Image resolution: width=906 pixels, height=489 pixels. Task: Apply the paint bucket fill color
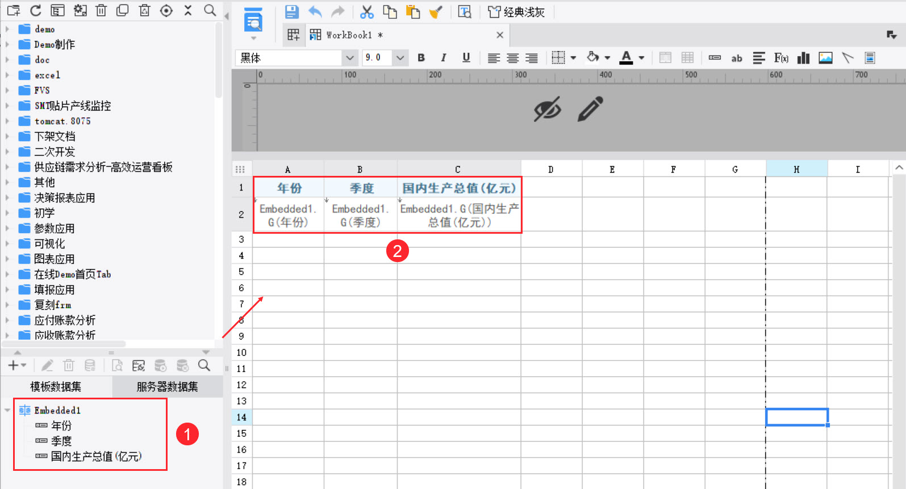(x=593, y=58)
